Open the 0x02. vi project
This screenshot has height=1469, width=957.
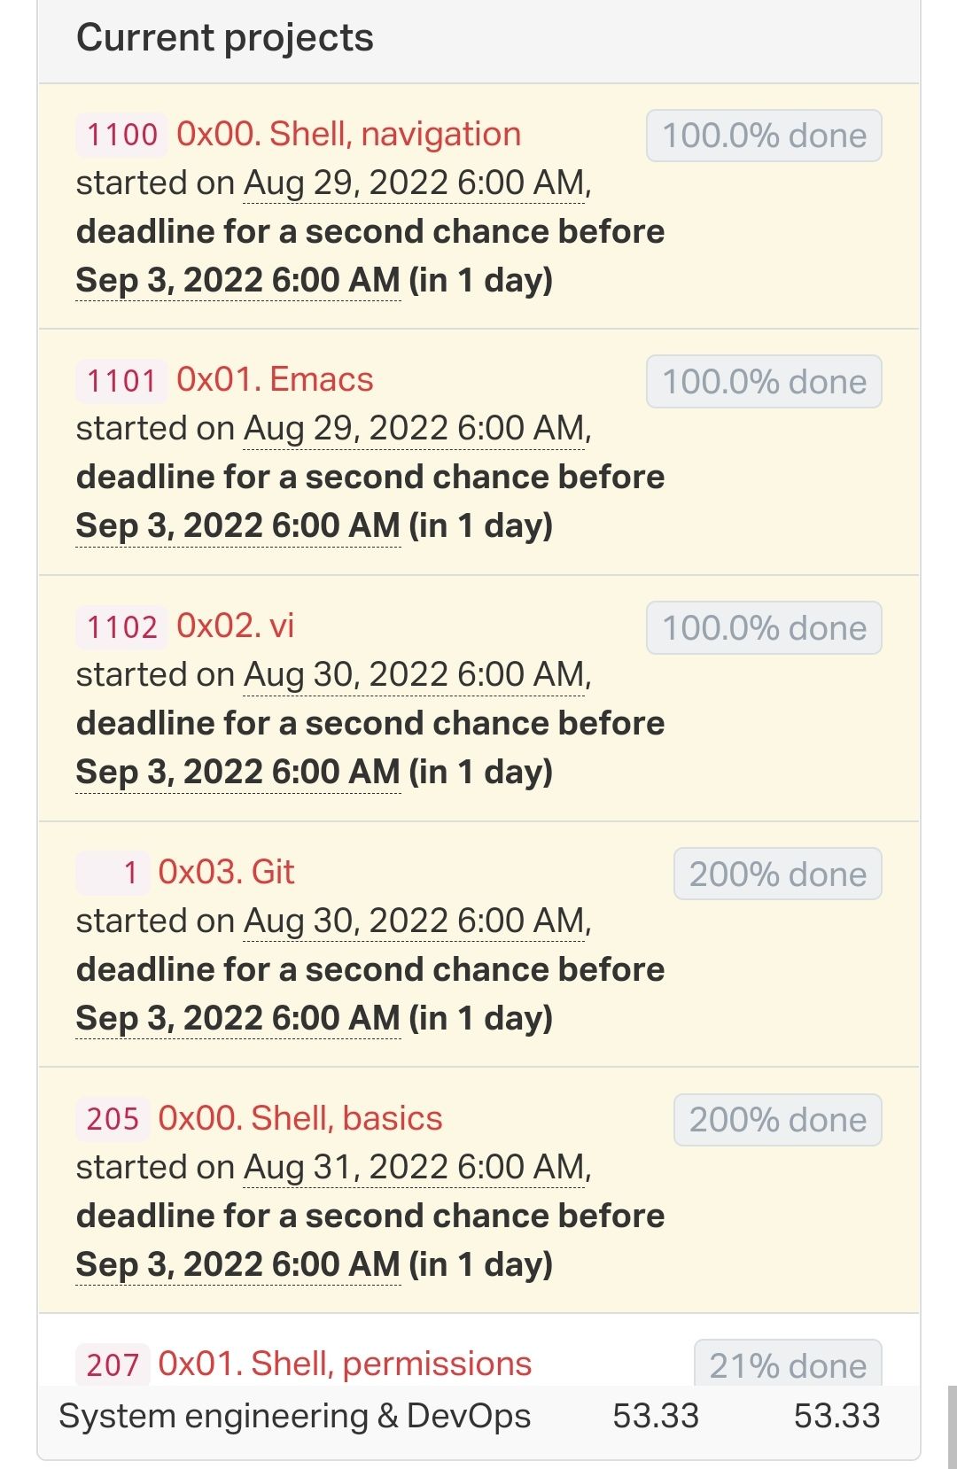click(x=235, y=626)
